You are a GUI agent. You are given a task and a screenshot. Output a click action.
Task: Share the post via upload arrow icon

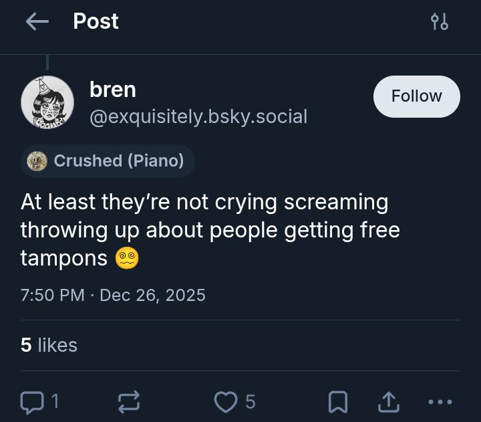(x=388, y=401)
